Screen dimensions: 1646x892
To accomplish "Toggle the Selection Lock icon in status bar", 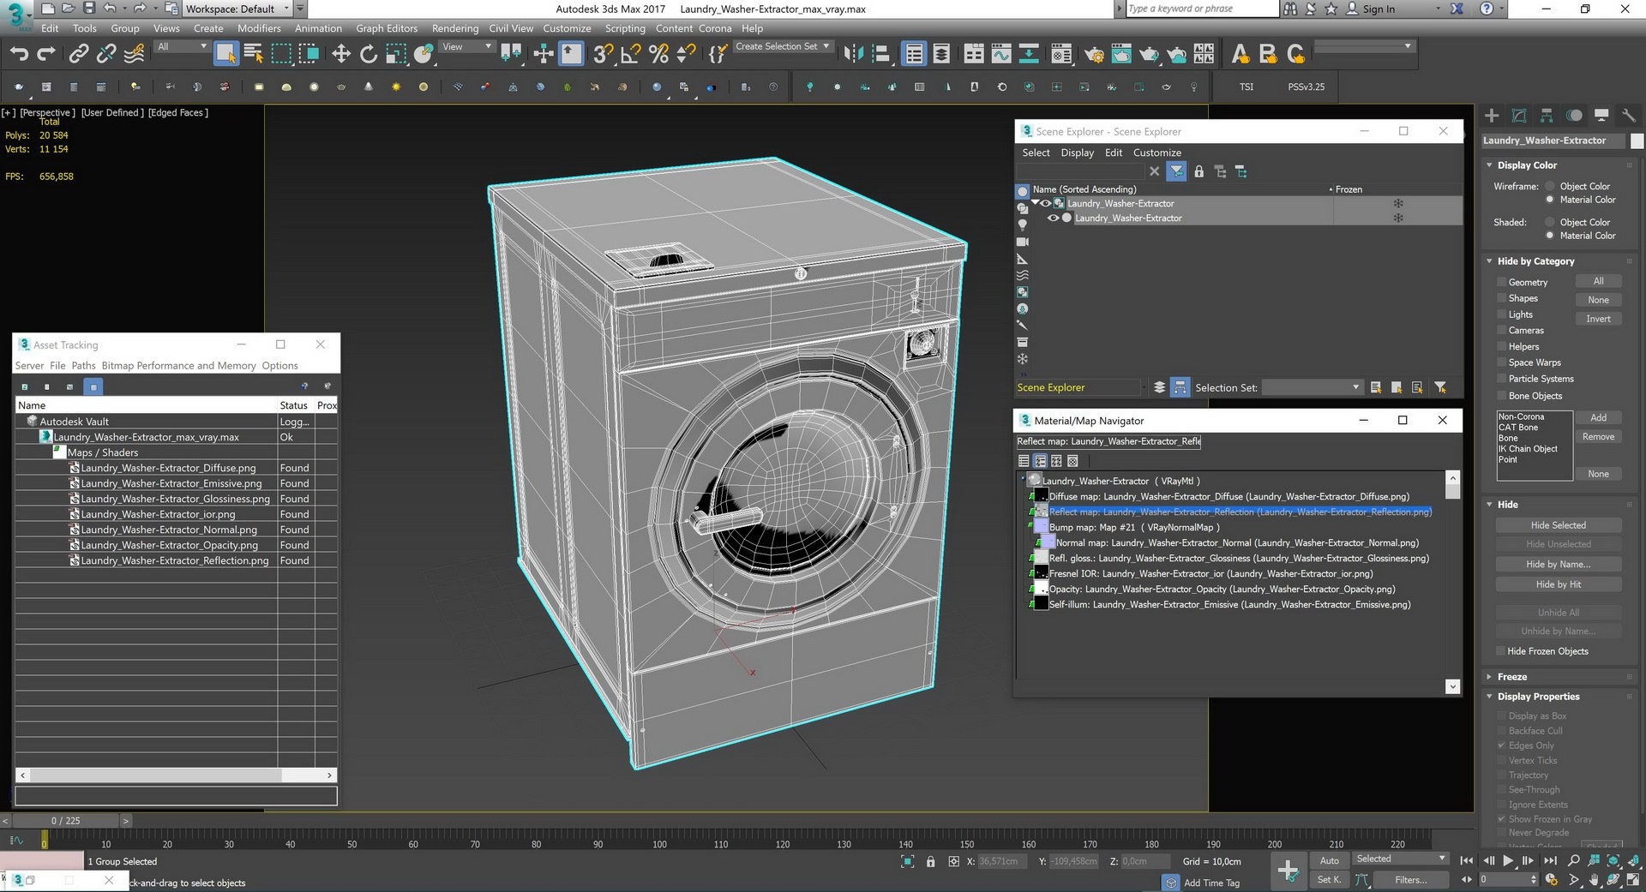I will point(931,861).
